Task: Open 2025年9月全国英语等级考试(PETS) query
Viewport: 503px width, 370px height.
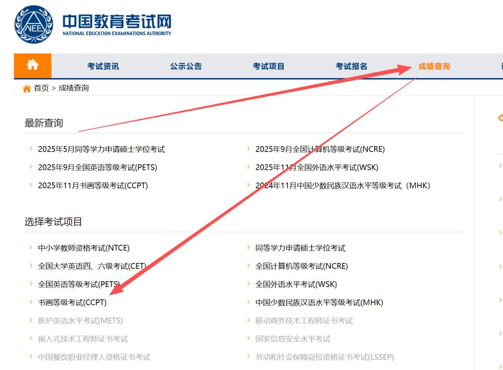Action: (x=98, y=167)
